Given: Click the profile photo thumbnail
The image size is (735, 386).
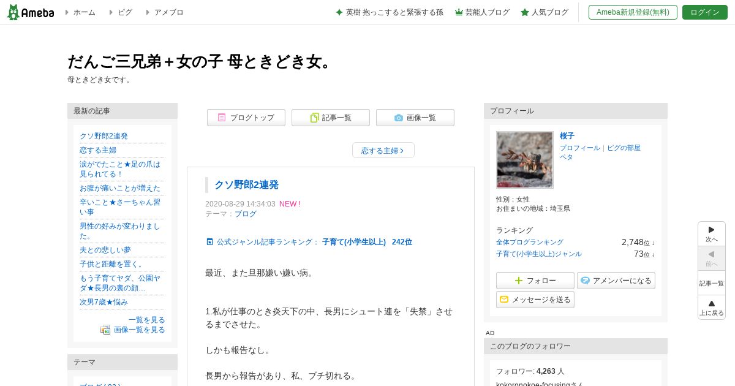Looking at the screenshot, I should coord(525,160).
